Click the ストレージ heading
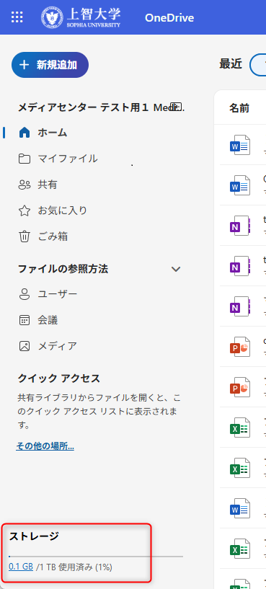266x589 pixels. (34, 536)
